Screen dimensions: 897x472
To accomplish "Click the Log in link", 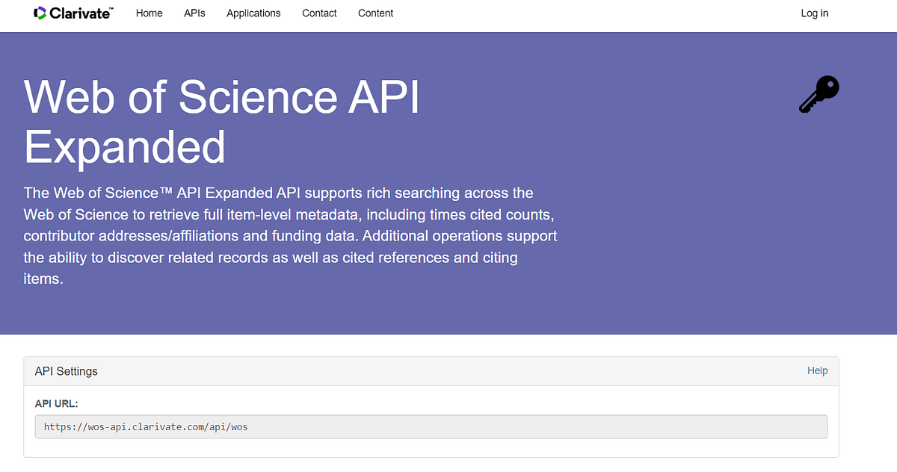I will coord(814,13).
